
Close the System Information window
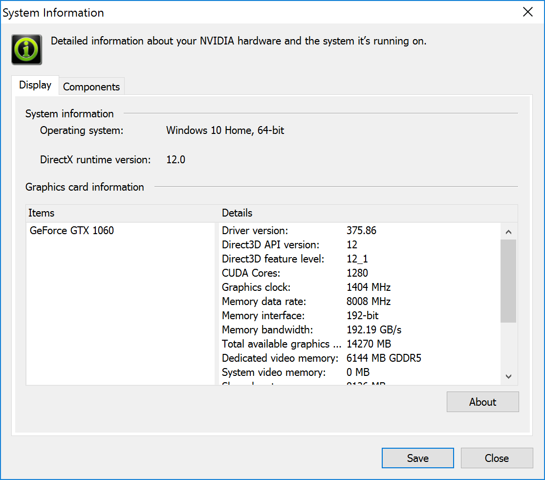527,12
